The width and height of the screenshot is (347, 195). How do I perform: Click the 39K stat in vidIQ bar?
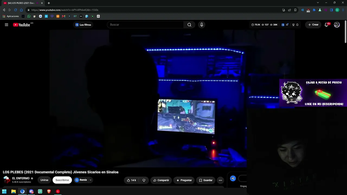274,25
